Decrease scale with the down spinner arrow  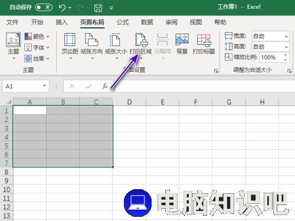point(286,60)
